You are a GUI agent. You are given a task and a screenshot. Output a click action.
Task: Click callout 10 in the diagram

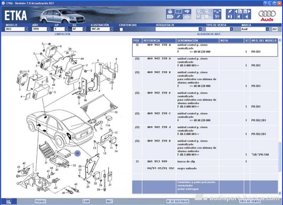click(116, 112)
